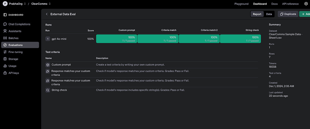Click the Fine-tuning sliders icon

[x=5, y=52]
